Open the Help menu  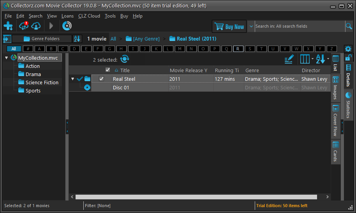tap(137, 16)
